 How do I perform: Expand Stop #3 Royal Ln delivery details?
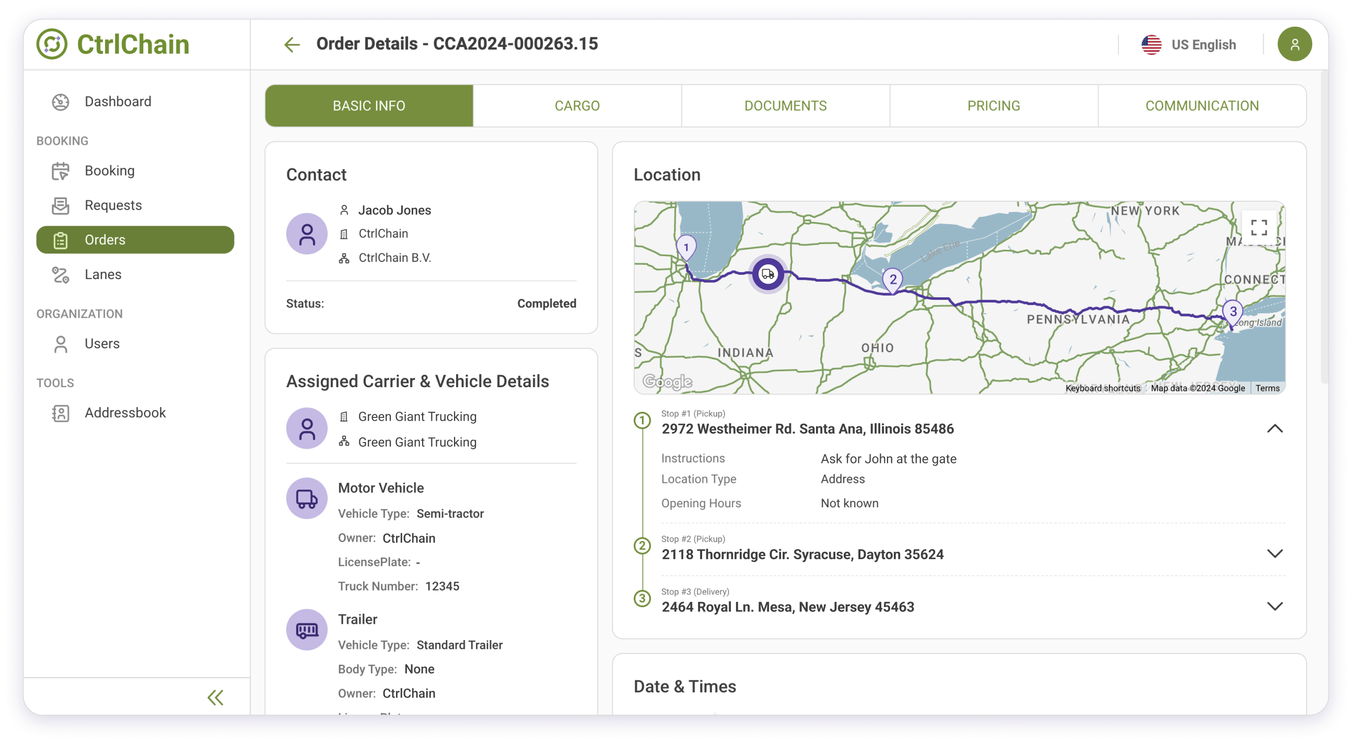tap(1274, 607)
